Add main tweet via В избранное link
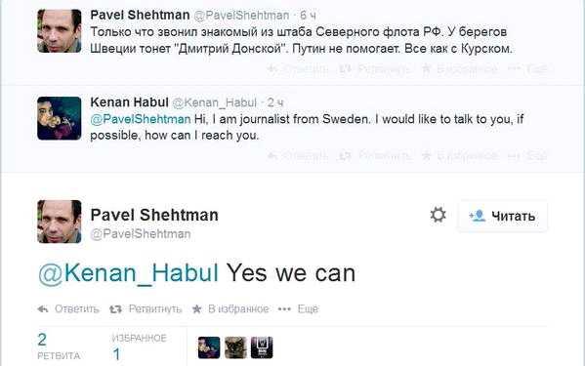The width and height of the screenshot is (585, 366). (x=238, y=309)
